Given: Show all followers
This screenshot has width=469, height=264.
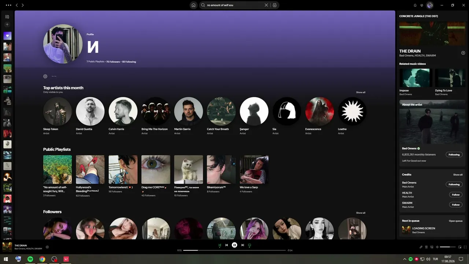Looking at the screenshot, I should [x=361, y=213].
